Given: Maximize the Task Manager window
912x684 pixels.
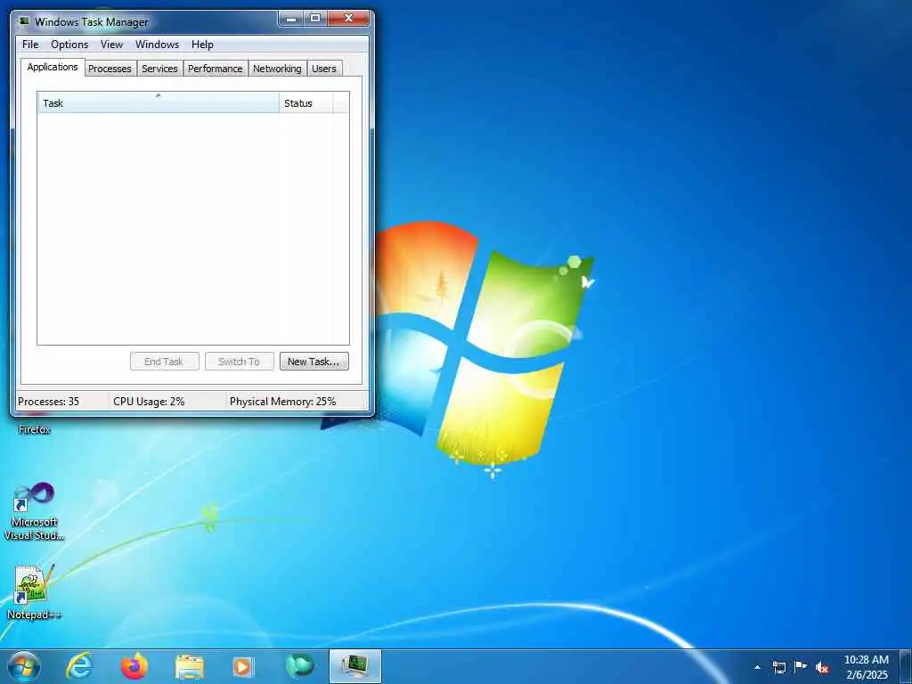Looking at the screenshot, I should (x=314, y=18).
